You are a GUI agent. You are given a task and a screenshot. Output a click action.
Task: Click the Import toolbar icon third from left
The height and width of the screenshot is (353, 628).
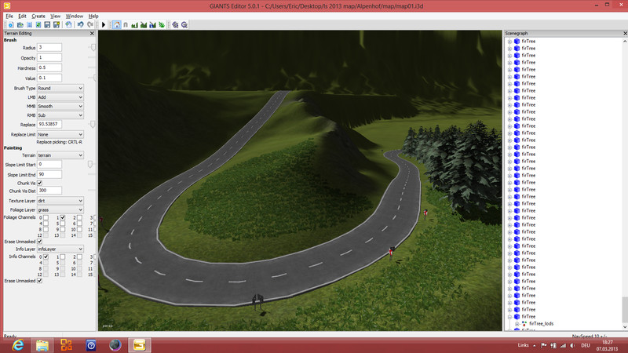coord(29,25)
